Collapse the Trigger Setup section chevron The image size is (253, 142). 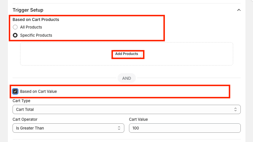(x=239, y=10)
